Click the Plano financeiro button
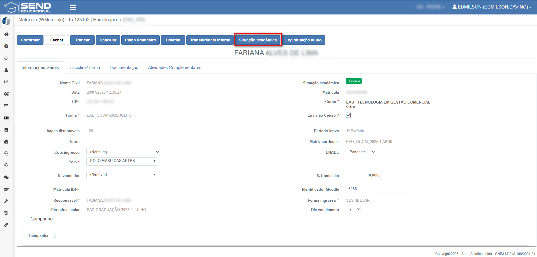 140,40
